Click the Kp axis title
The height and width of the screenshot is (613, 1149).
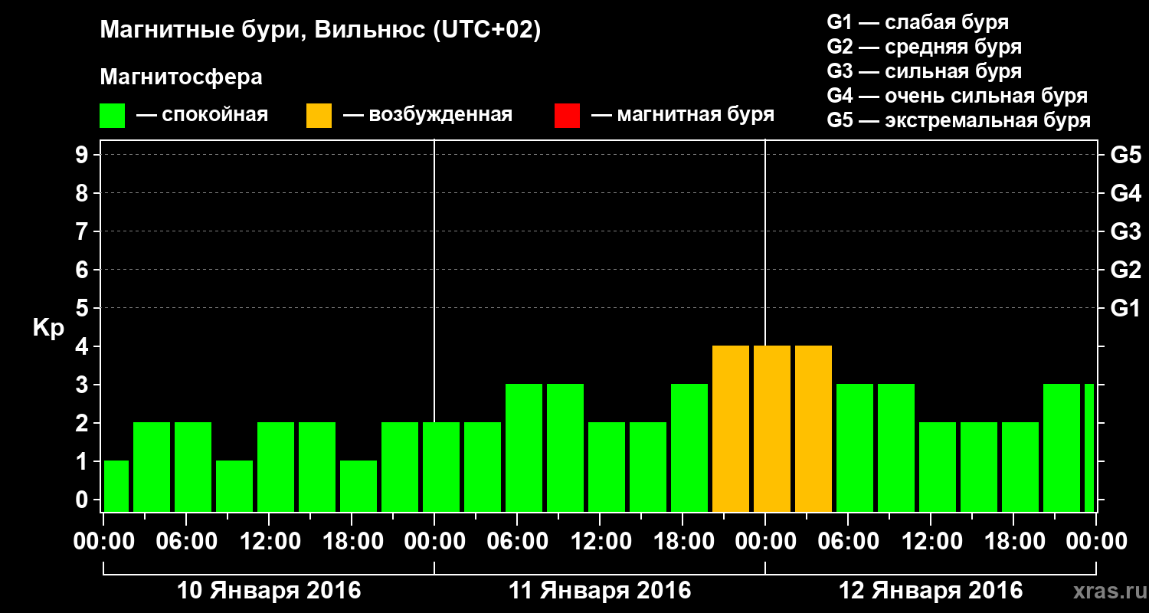click(48, 329)
